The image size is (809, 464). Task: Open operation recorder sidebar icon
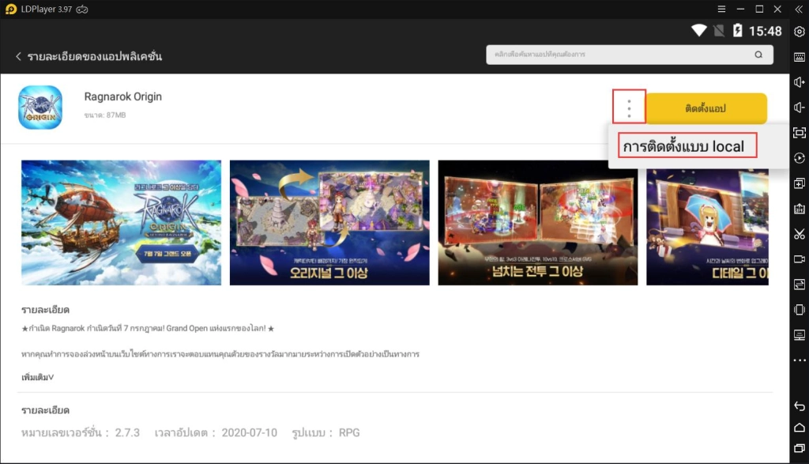[x=800, y=158]
